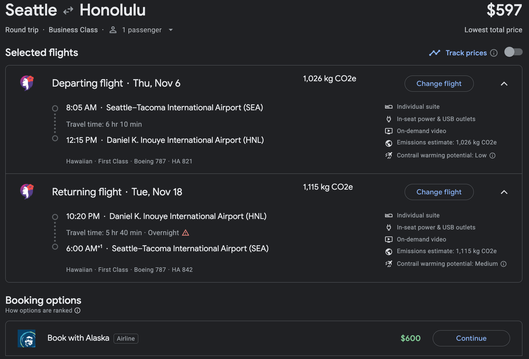529x359 pixels.
Task: Click the 1,026 kg CO2e header value
Action: pyautogui.click(x=330, y=78)
